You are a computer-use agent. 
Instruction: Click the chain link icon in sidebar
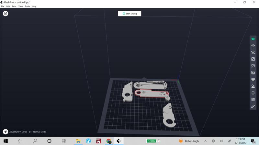[x=253, y=106]
